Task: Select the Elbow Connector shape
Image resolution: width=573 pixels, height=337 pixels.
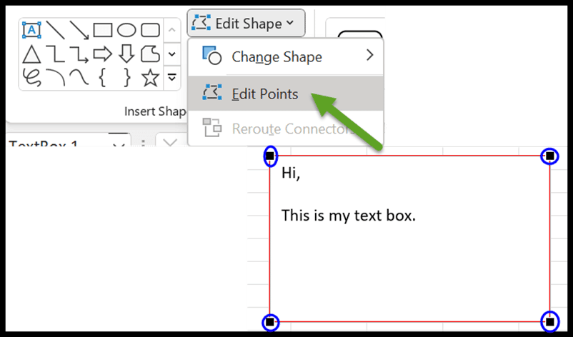Action: [x=55, y=54]
